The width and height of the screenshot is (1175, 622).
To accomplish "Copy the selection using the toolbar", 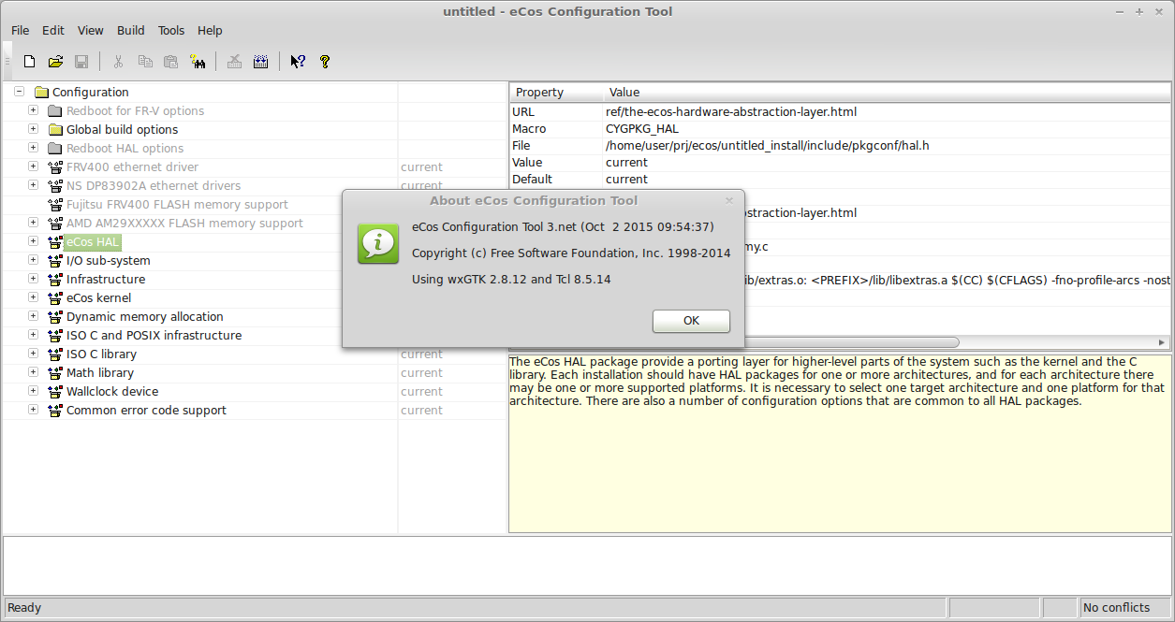I will [145, 62].
